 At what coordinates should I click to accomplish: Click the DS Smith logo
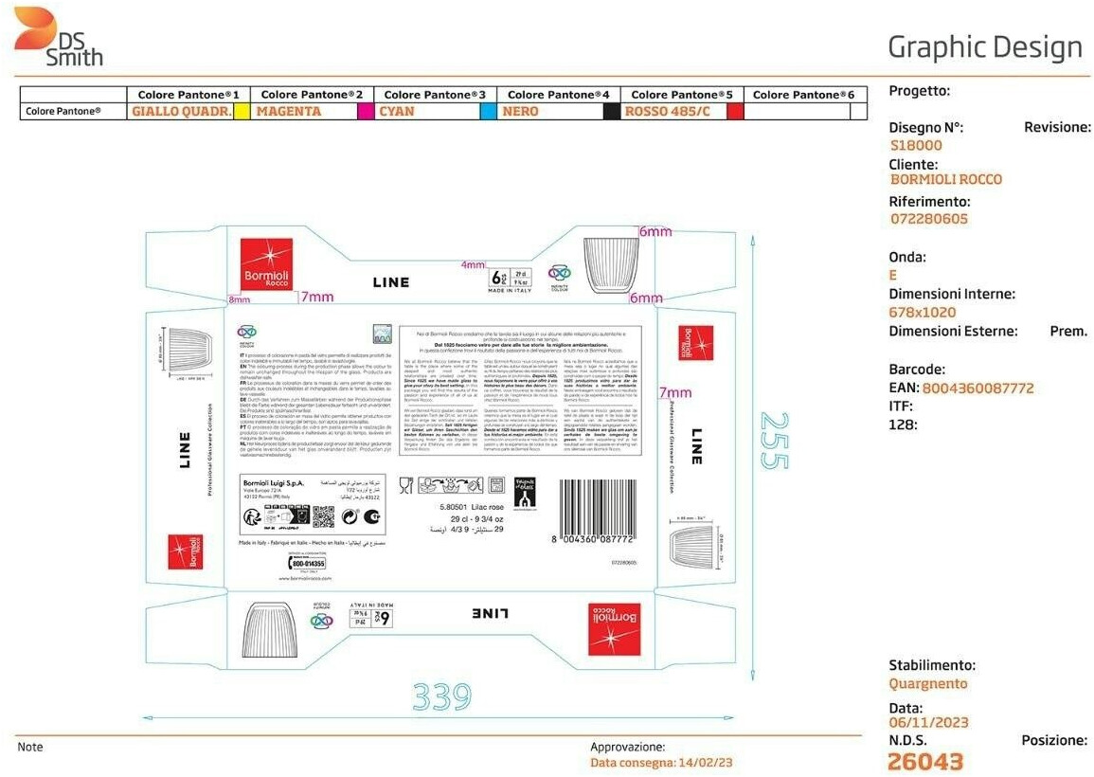tap(57, 36)
